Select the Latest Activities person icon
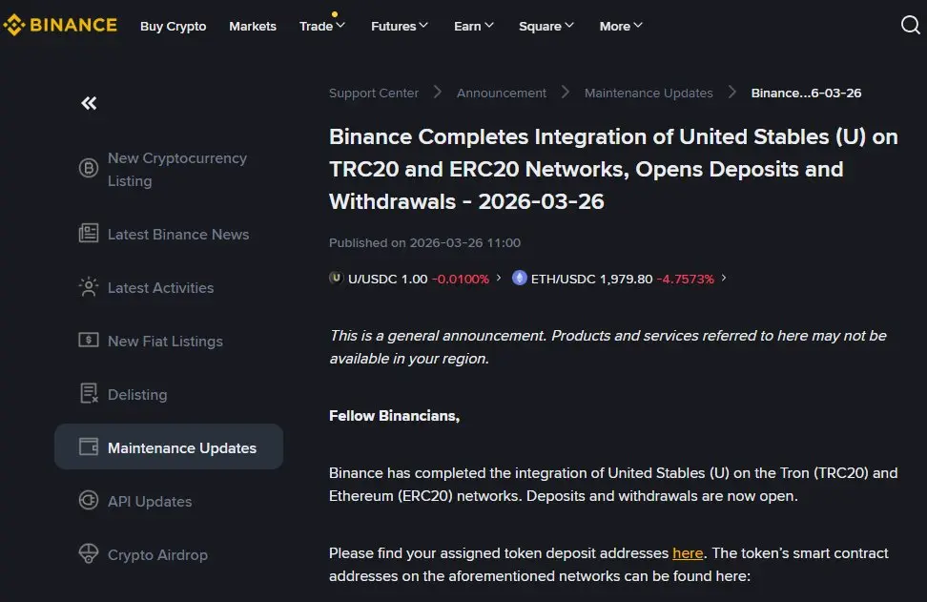This screenshot has width=927, height=602. 89,287
